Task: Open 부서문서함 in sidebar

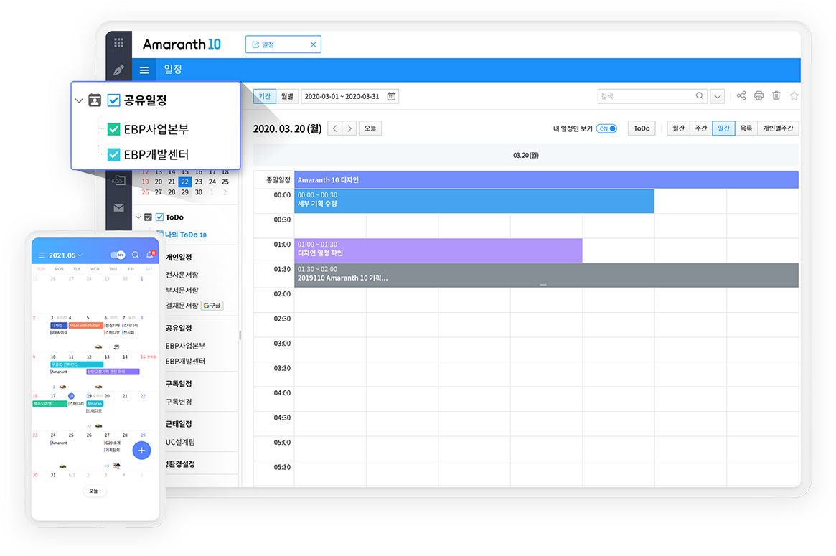Action: click(182, 290)
